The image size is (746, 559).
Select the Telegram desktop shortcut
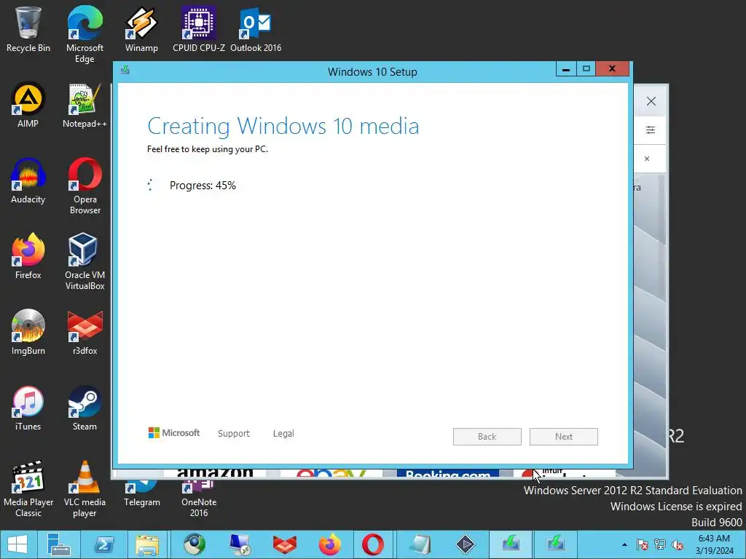[x=142, y=494]
